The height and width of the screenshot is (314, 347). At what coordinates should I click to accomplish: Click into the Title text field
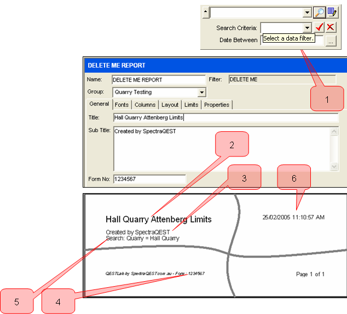[x=224, y=117]
